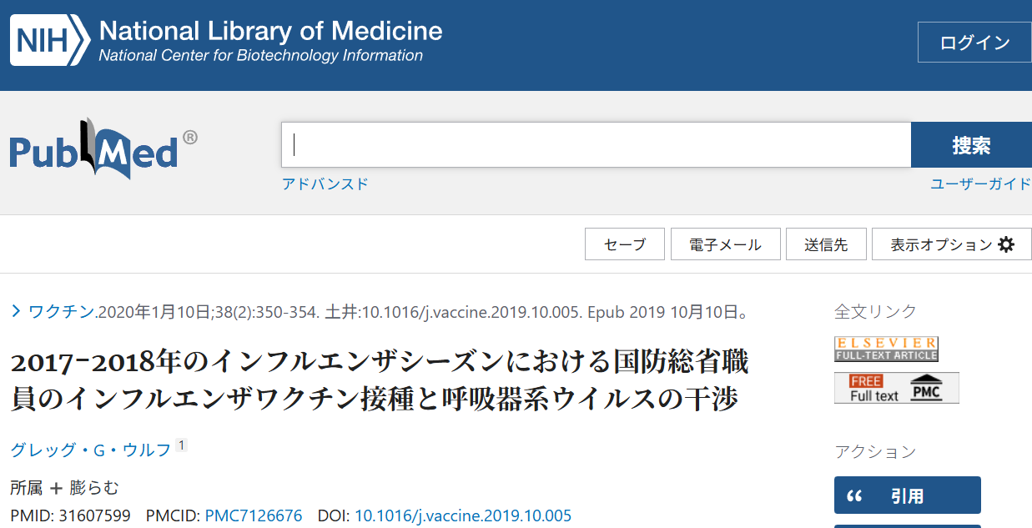Expand the 所属 affiliations section
This screenshot has height=528, width=1032.
tap(56, 488)
